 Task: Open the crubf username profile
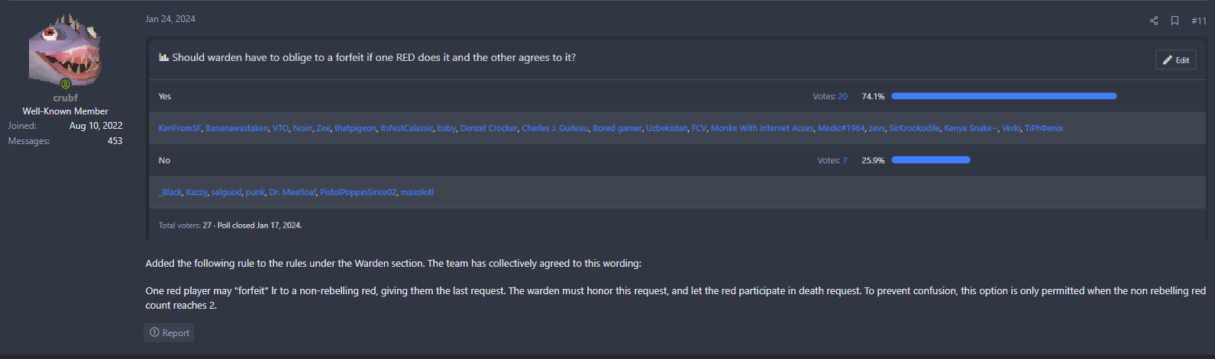pyautogui.click(x=66, y=98)
